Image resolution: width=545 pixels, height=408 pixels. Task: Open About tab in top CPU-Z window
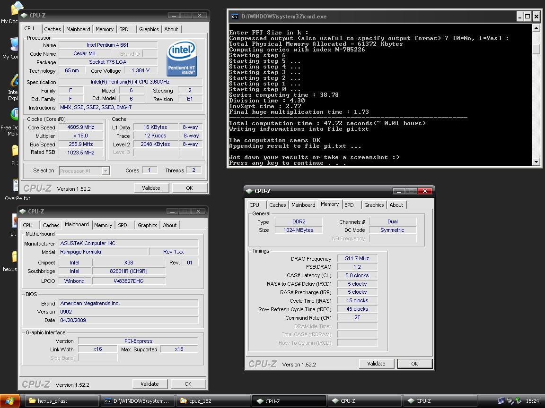[171, 29]
